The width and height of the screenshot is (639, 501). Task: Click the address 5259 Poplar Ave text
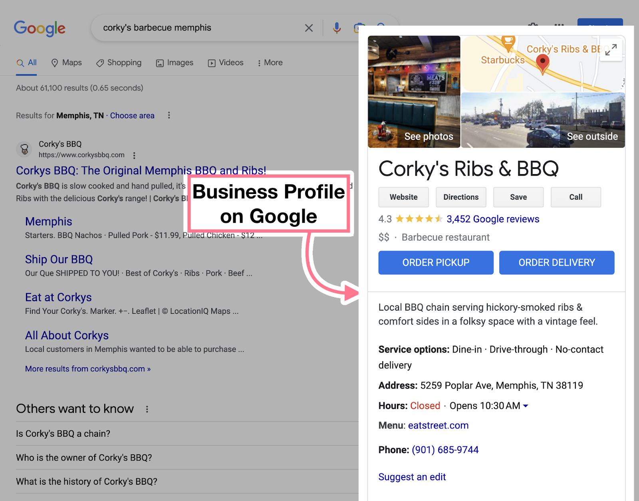[x=502, y=386]
